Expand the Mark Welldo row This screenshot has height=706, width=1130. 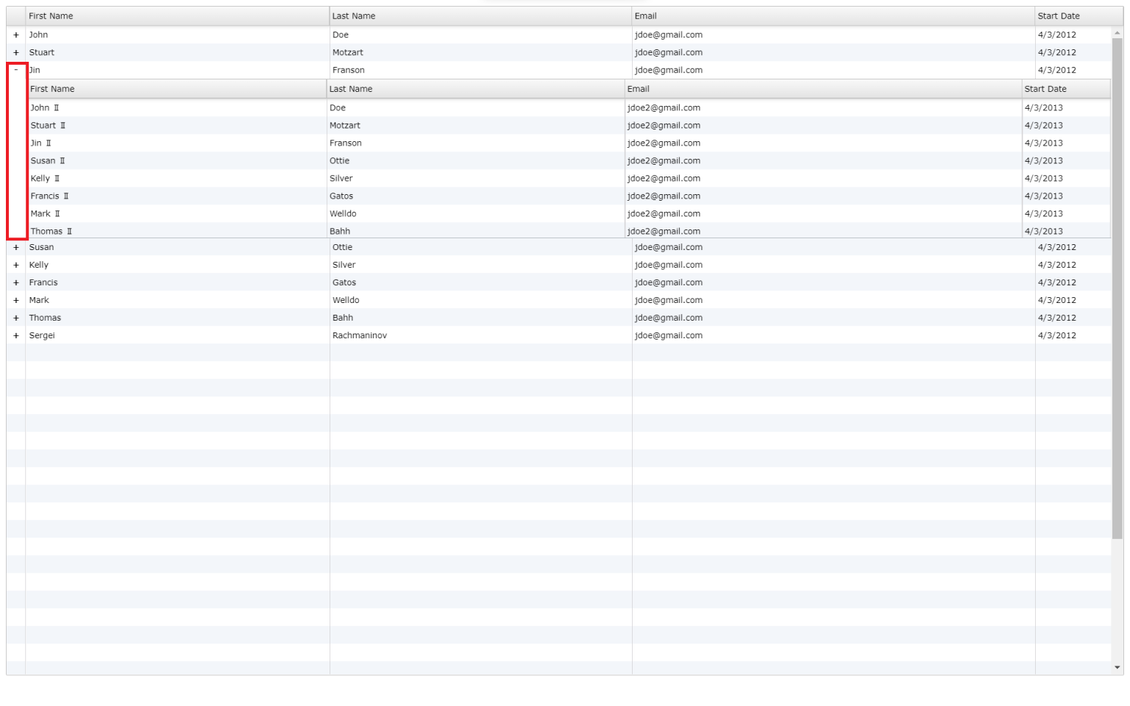click(16, 301)
